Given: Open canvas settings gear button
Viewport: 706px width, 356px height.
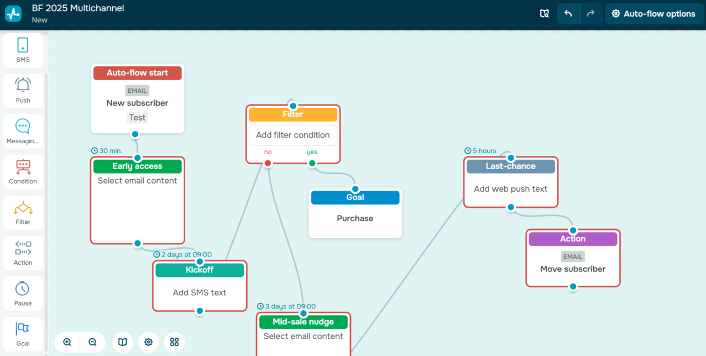Looking at the screenshot, I should tap(148, 342).
